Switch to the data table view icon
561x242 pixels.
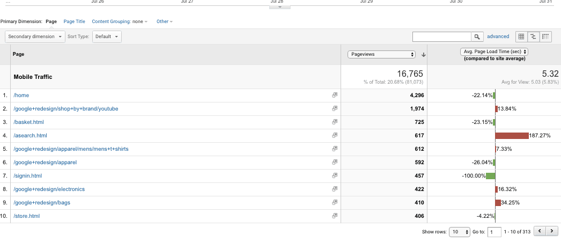point(520,36)
